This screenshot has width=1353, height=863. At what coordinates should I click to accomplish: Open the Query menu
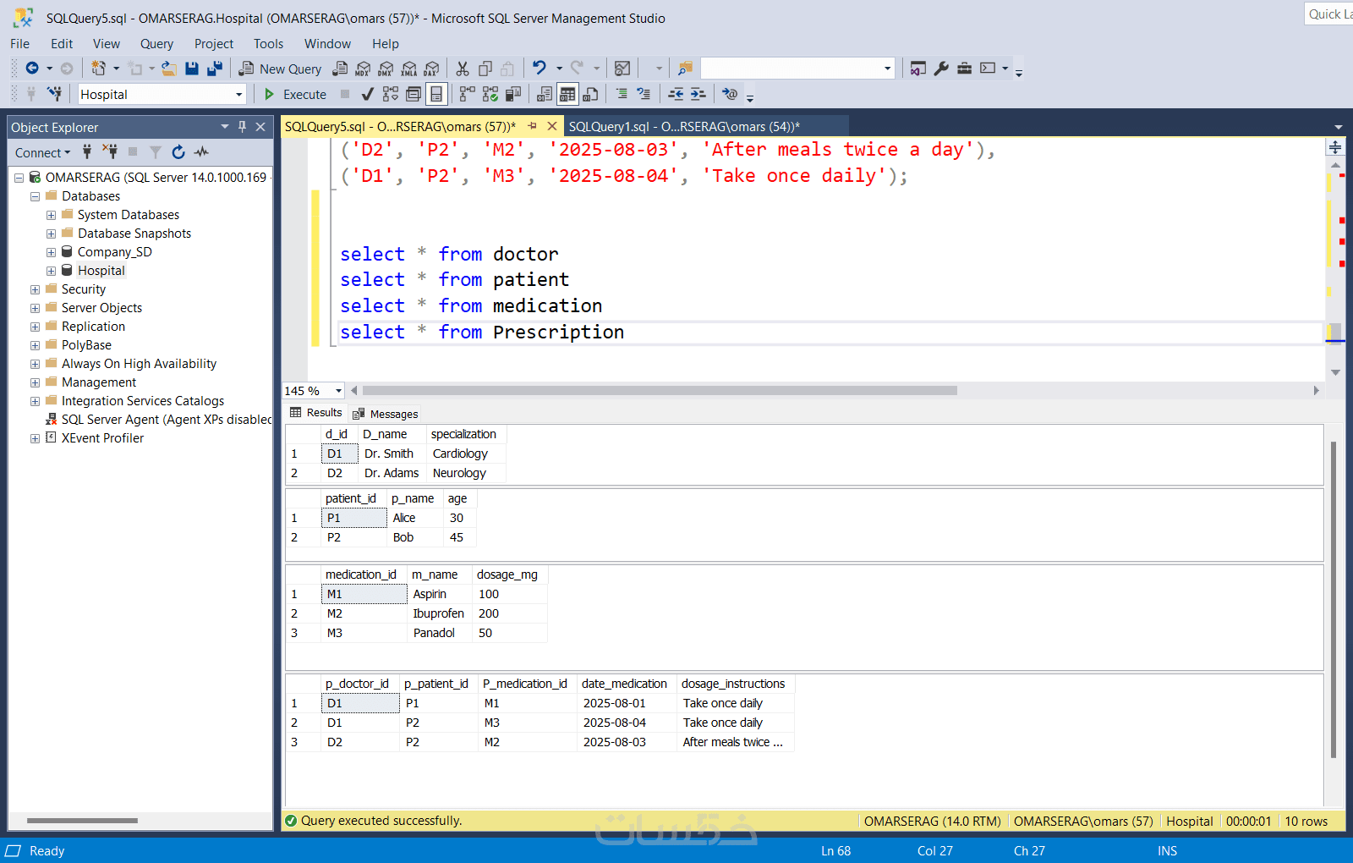pyautogui.click(x=156, y=44)
